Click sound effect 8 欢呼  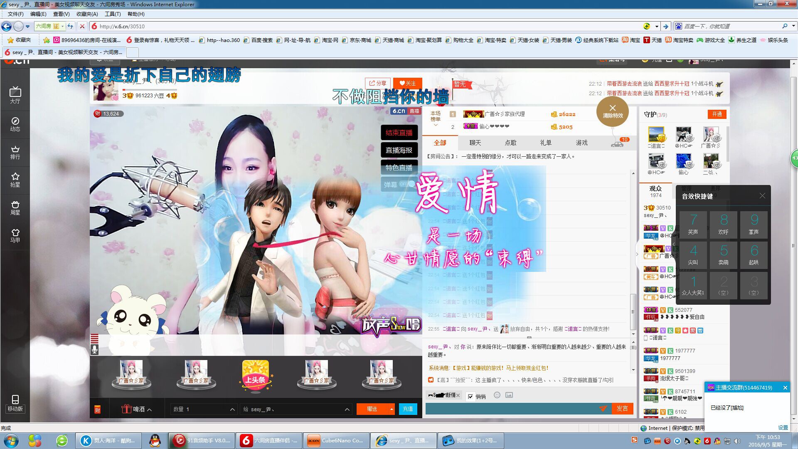724,224
